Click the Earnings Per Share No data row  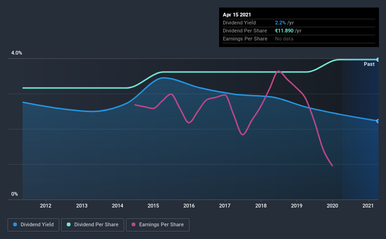pyautogui.click(x=299, y=39)
